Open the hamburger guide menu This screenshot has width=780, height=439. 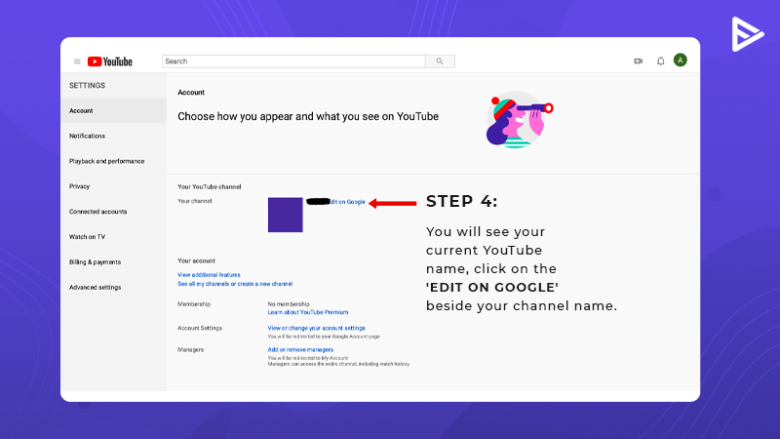77,61
